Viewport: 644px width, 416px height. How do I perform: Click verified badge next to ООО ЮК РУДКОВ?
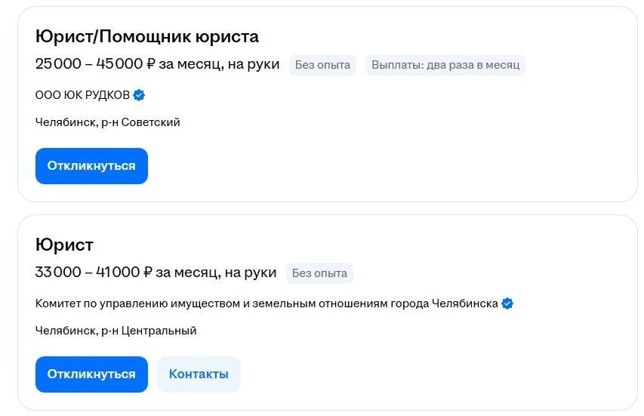(139, 95)
